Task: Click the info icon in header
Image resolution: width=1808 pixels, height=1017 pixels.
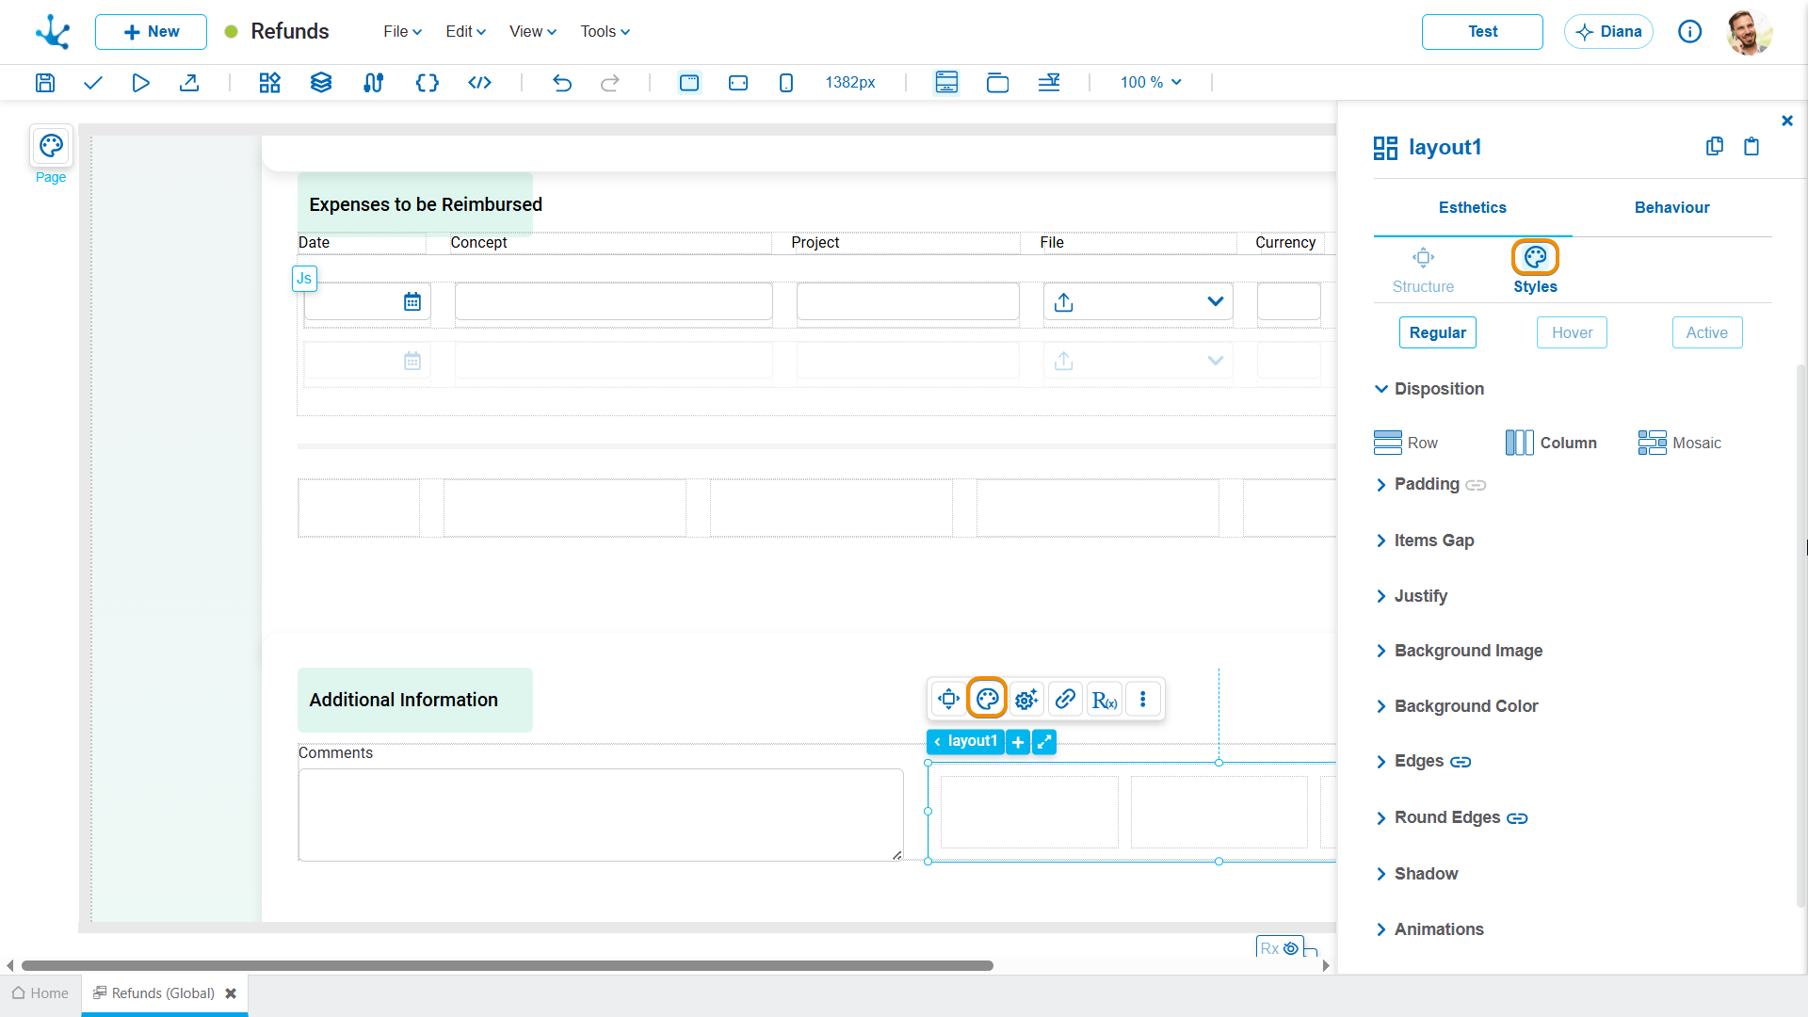Action: [x=1690, y=32]
